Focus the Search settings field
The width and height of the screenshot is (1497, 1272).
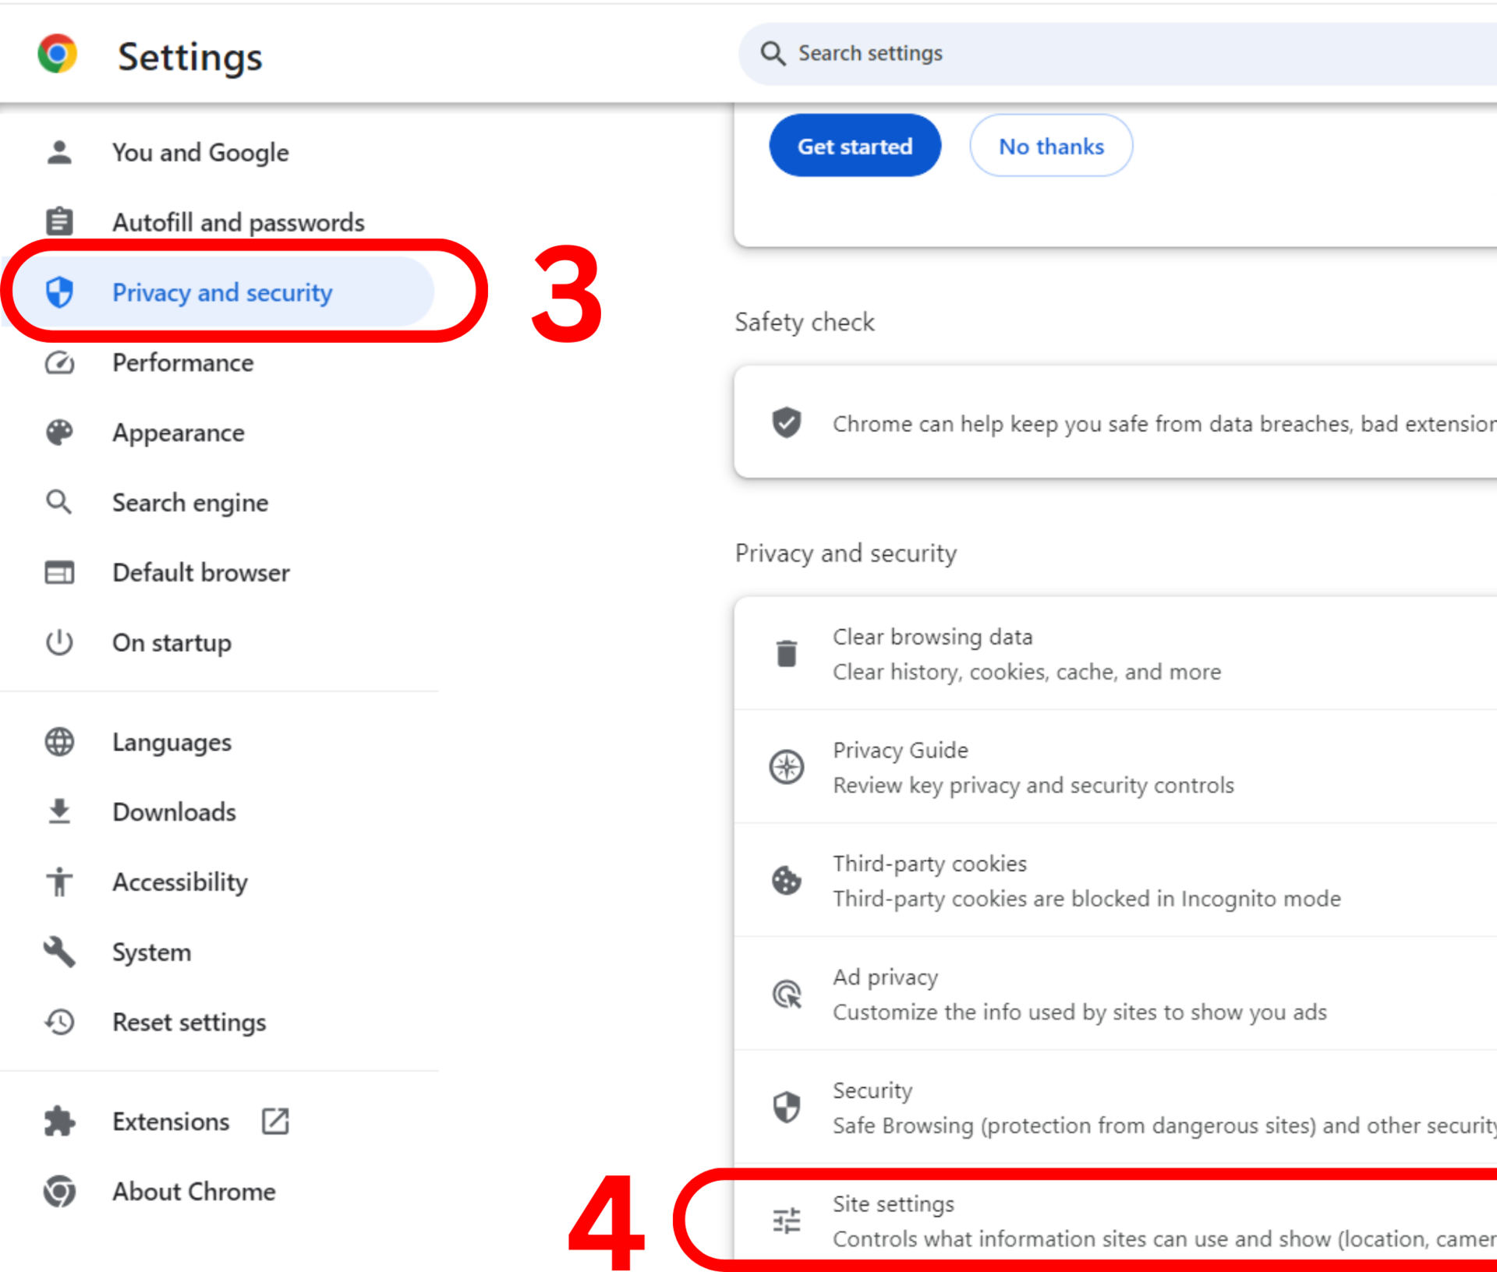(1092, 53)
